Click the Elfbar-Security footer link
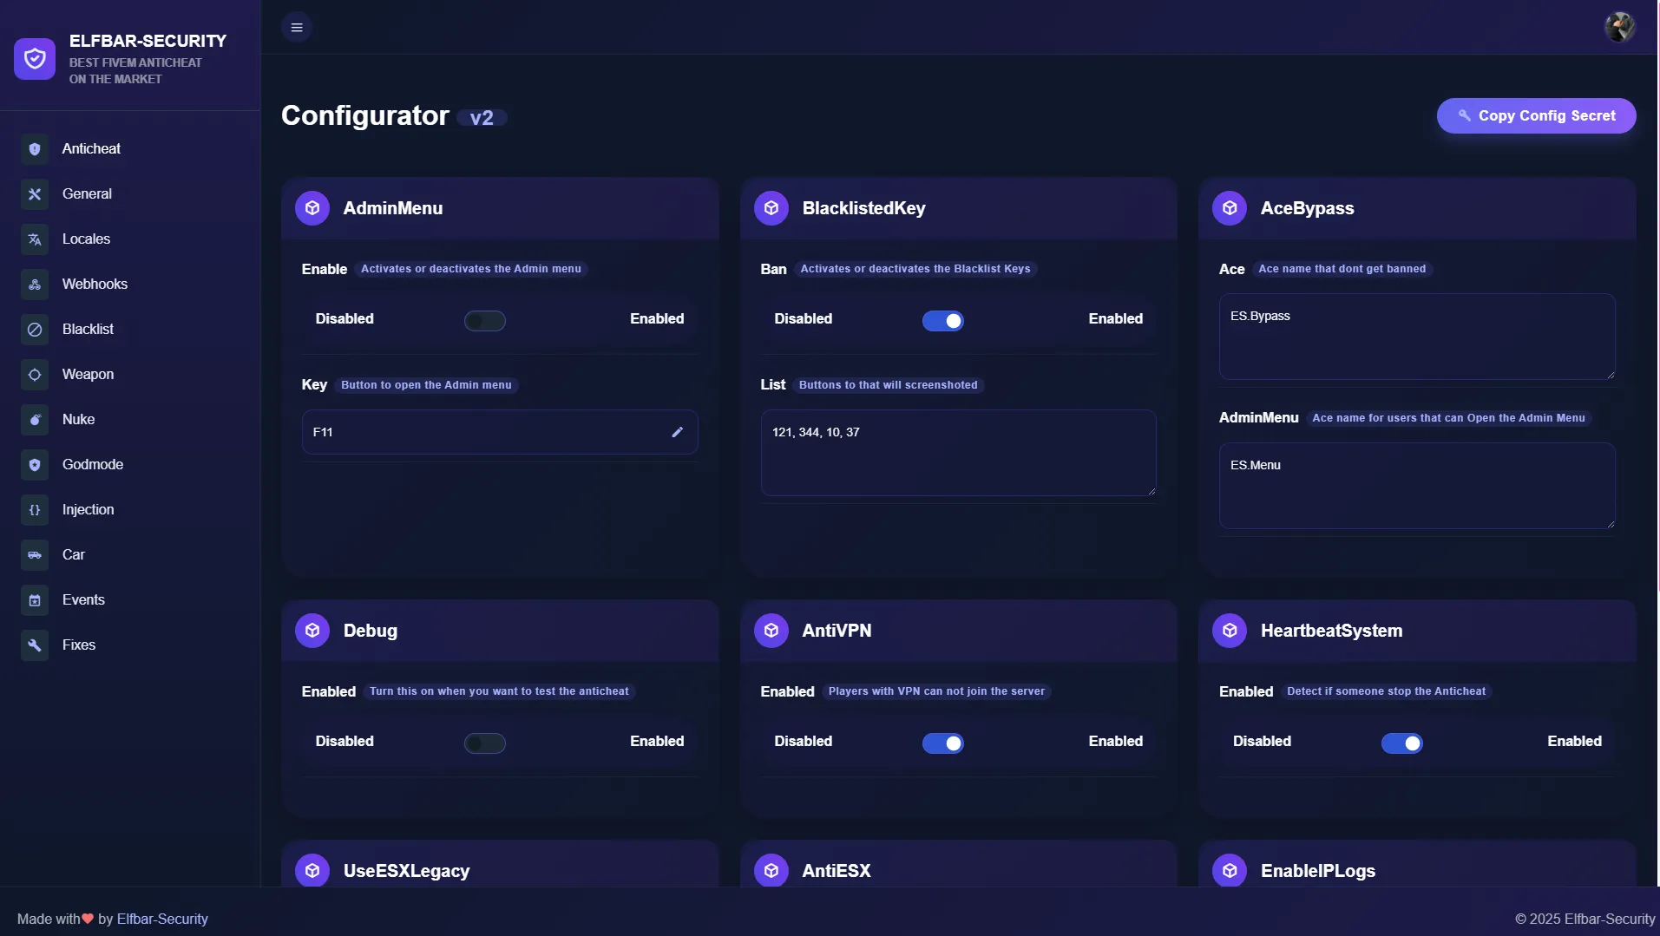The image size is (1660, 936). [x=162, y=918]
